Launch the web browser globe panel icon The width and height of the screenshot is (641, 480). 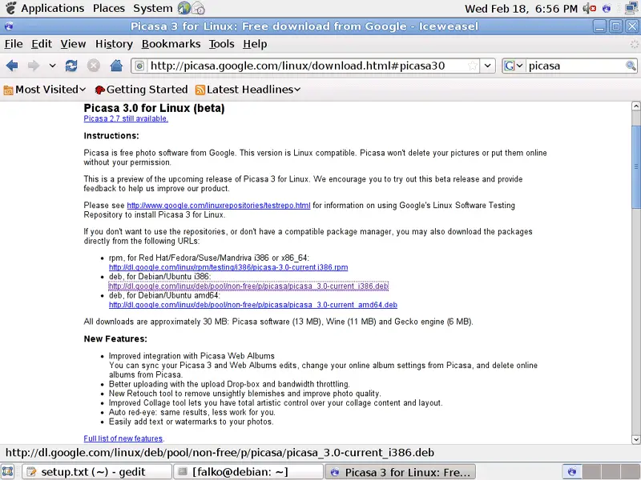tap(184, 8)
